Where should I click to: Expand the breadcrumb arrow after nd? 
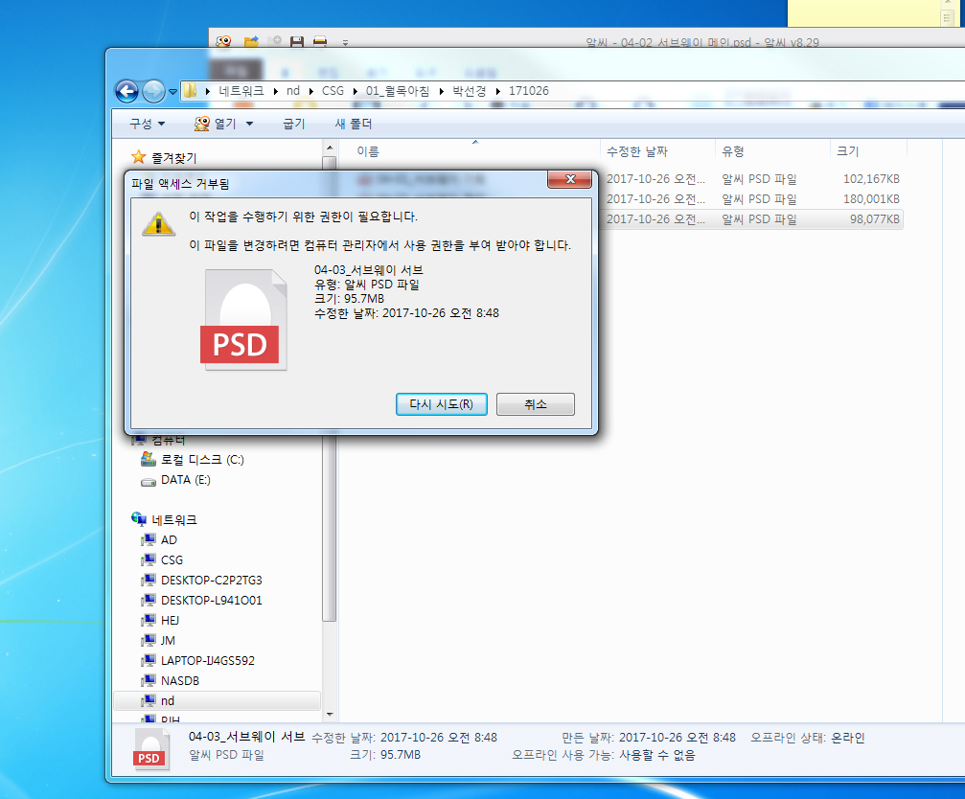310,91
